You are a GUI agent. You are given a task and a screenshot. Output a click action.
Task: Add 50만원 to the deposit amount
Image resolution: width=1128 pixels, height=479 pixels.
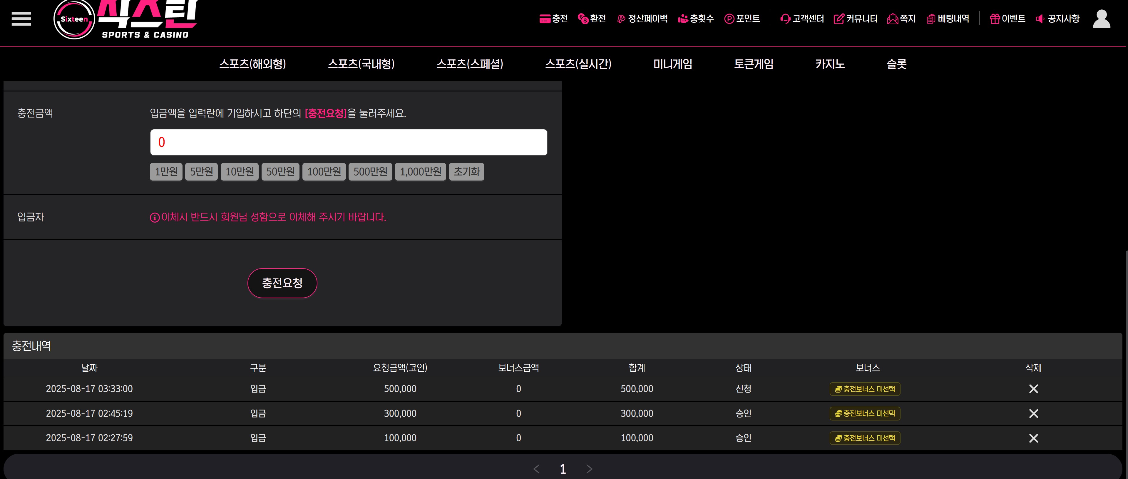[280, 171]
